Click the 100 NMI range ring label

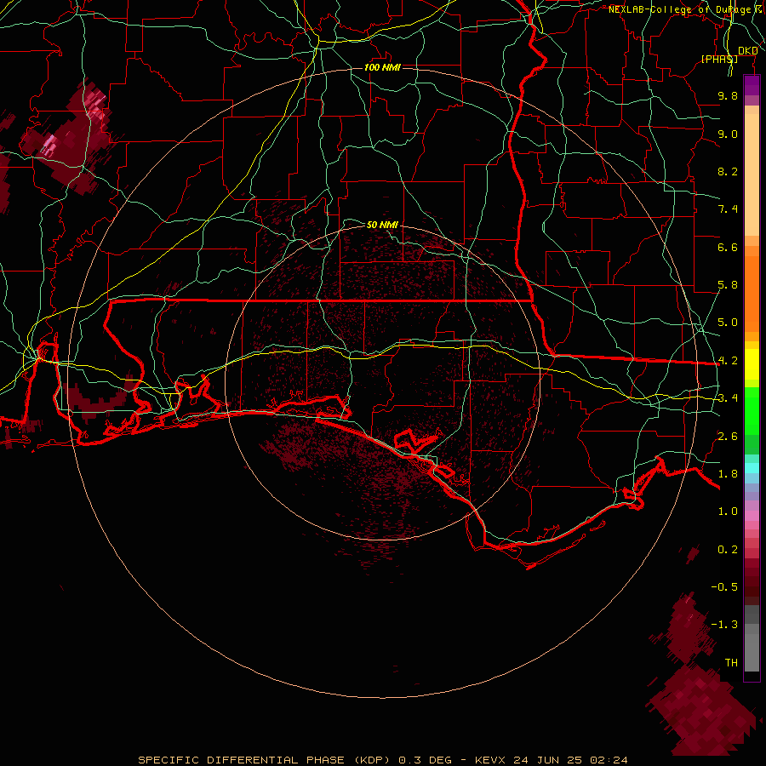point(382,67)
